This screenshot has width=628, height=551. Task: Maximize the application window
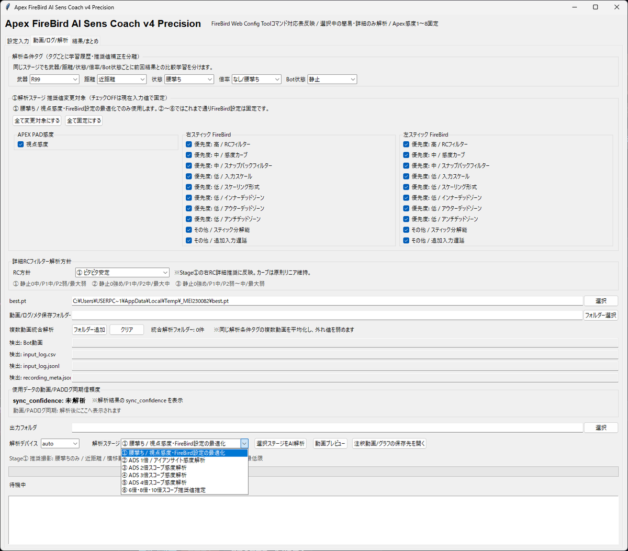pos(595,7)
